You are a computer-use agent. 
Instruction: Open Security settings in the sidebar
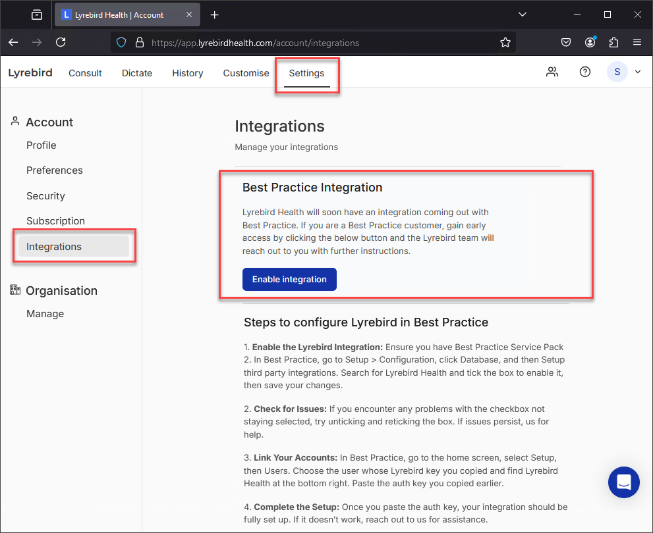(x=46, y=196)
